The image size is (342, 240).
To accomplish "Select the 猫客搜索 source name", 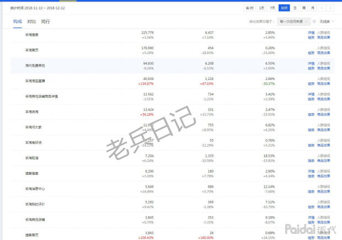I will (x=32, y=173).
